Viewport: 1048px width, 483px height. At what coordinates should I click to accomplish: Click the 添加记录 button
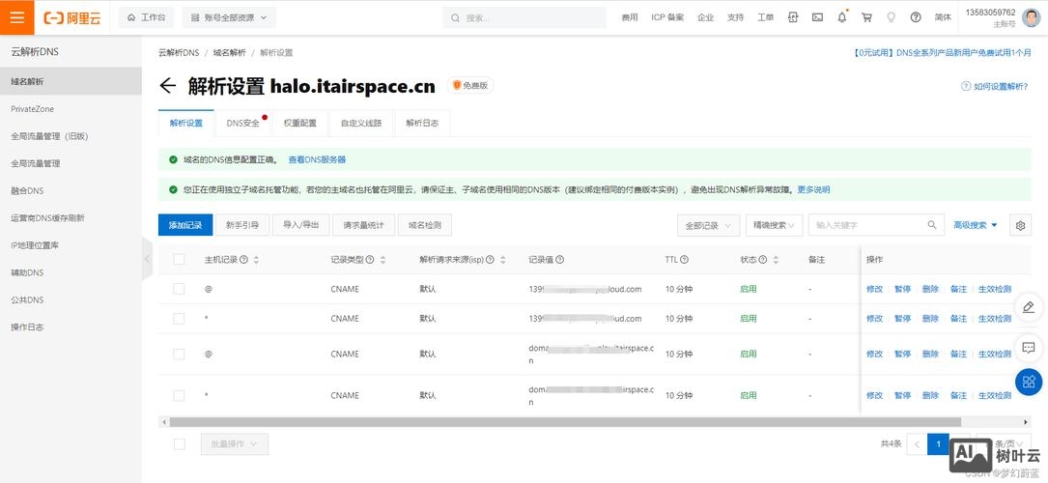point(185,225)
